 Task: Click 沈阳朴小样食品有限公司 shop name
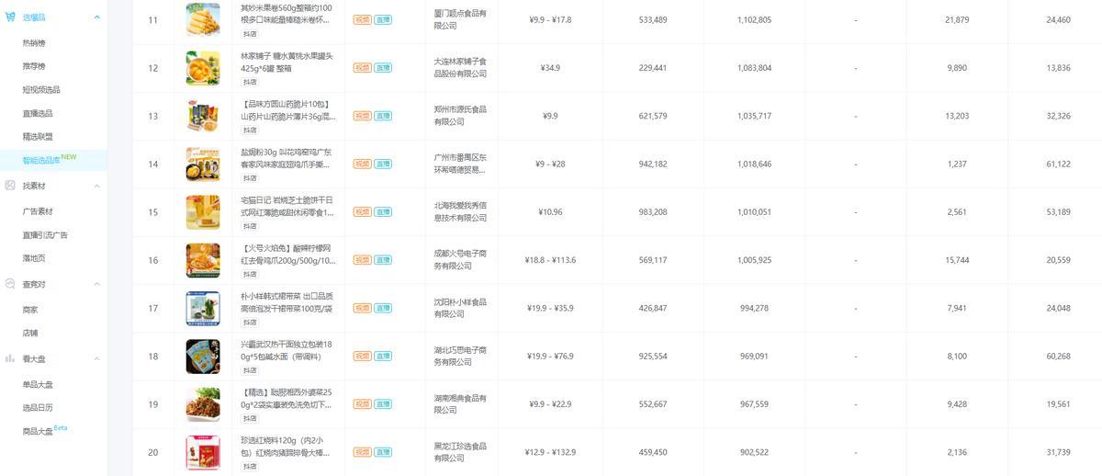click(x=459, y=307)
